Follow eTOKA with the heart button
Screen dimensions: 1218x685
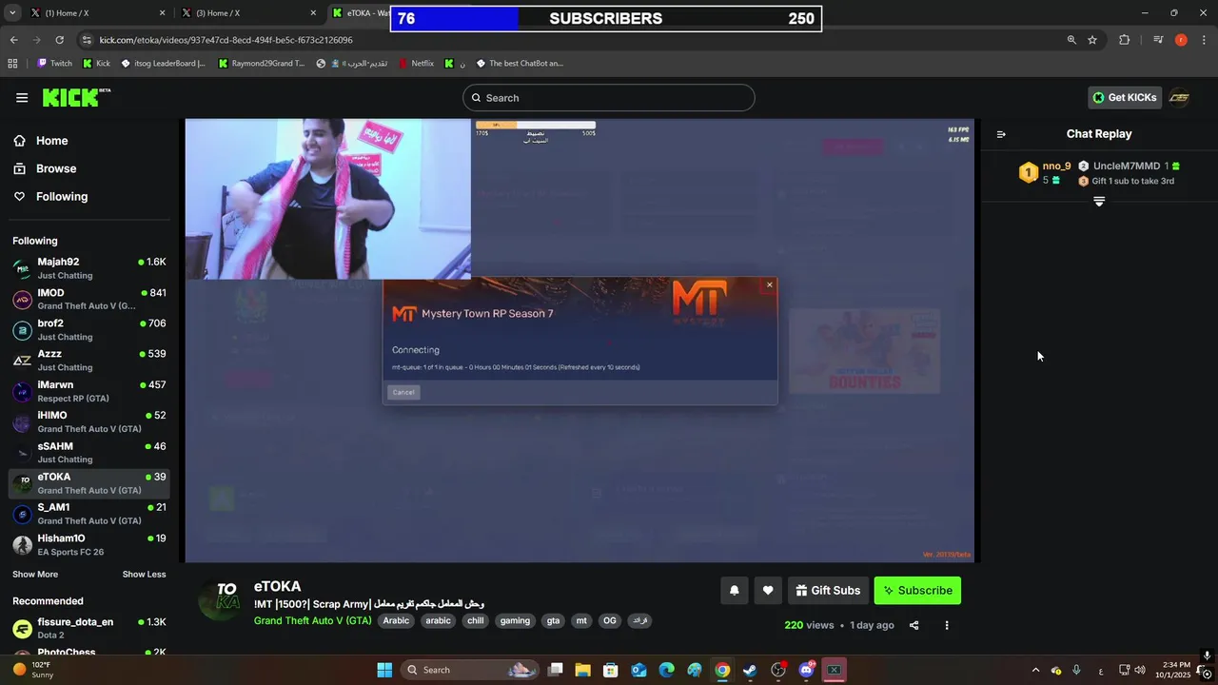(x=768, y=590)
